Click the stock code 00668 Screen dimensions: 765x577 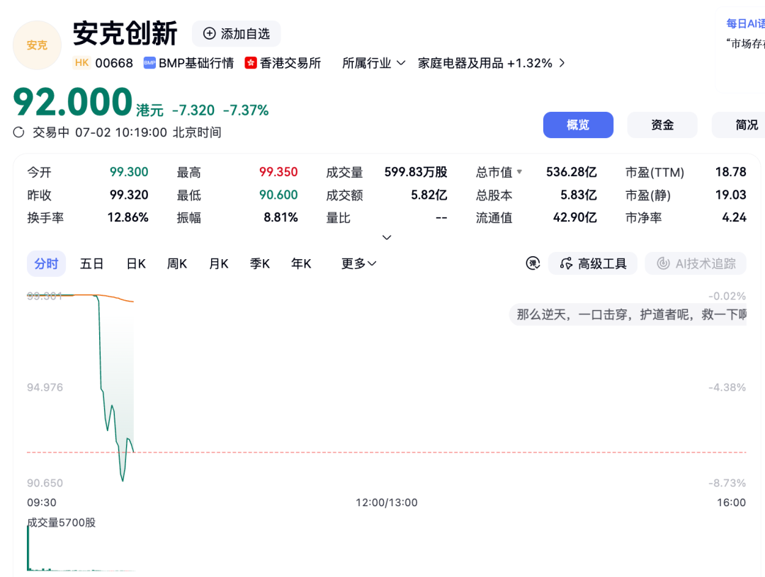point(114,63)
